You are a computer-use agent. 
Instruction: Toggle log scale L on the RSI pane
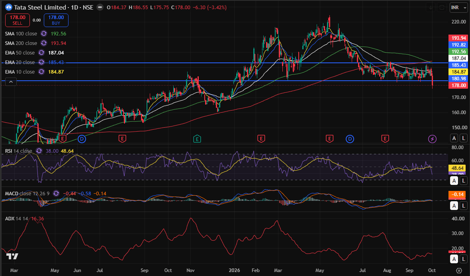click(464, 181)
